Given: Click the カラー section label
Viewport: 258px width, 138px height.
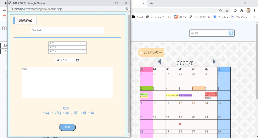Looking at the screenshot, I should click(67, 108).
